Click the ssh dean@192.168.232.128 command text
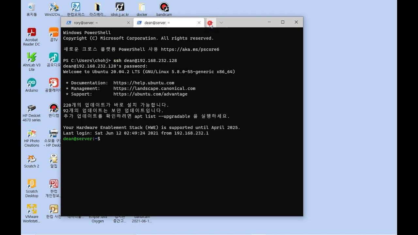Screen dimensions: 418x235 coord(145,61)
